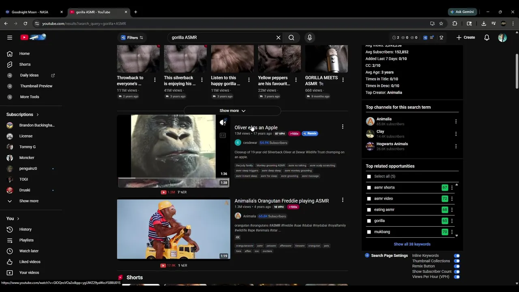Image resolution: width=519 pixels, height=292 pixels.
Task: Disable the Remix Button switch
Action: (457, 266)
